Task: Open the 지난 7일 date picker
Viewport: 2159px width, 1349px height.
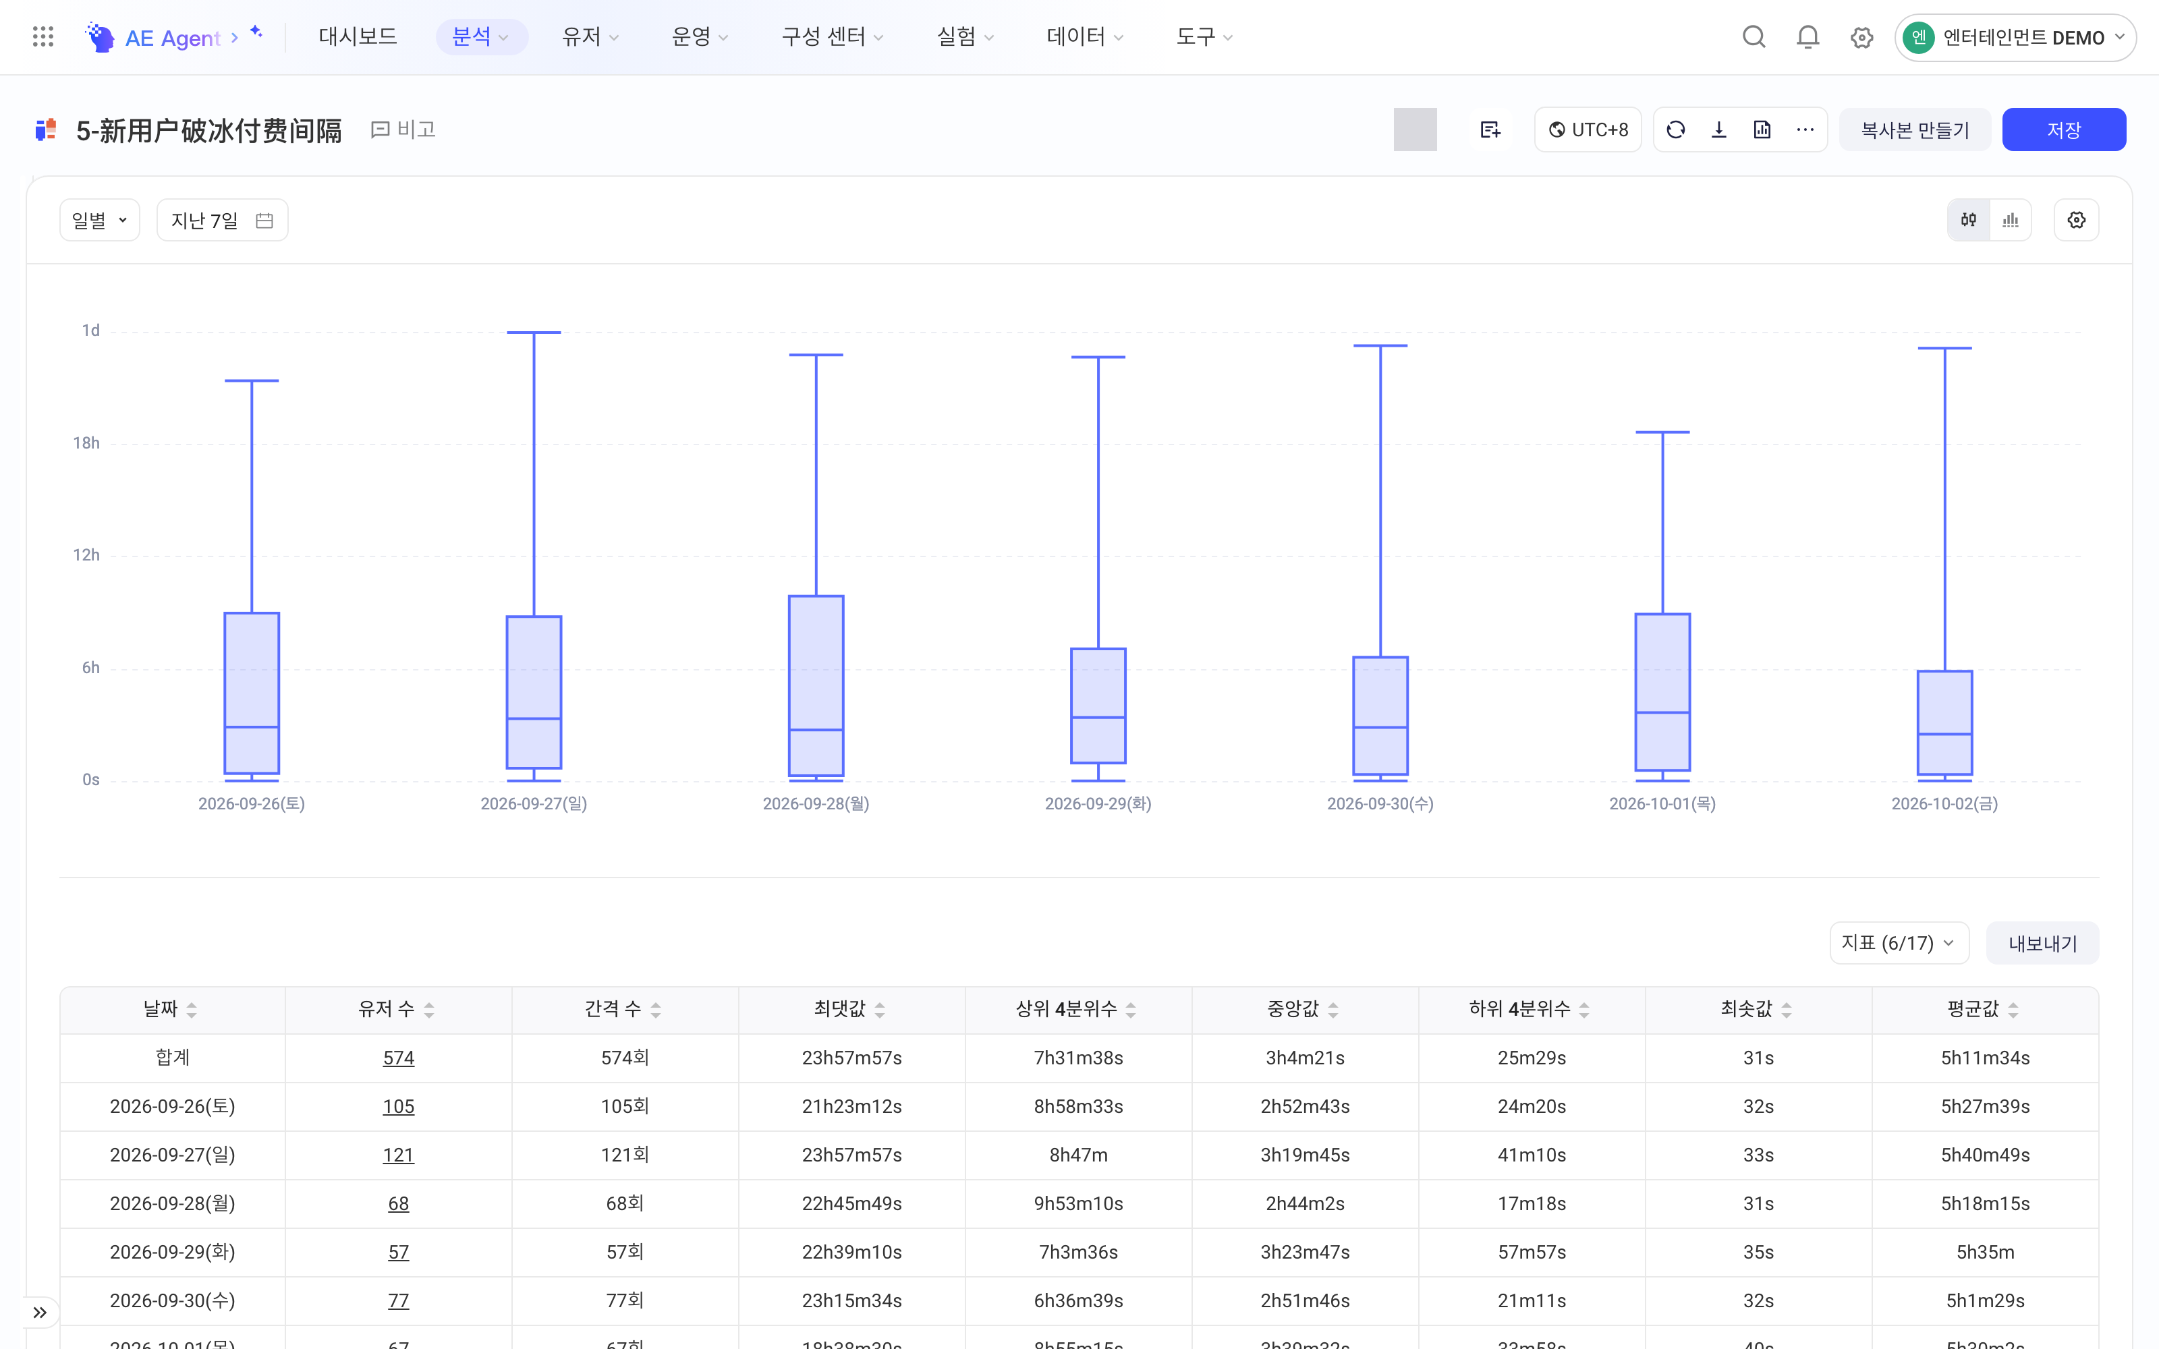Action: 222,219
